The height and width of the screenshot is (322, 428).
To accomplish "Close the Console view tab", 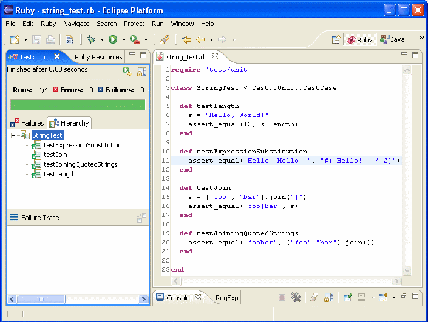I will pos(198,297).
